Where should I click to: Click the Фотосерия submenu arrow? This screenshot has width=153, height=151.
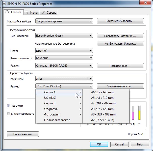pyautogui.click(x=80, y=114)
